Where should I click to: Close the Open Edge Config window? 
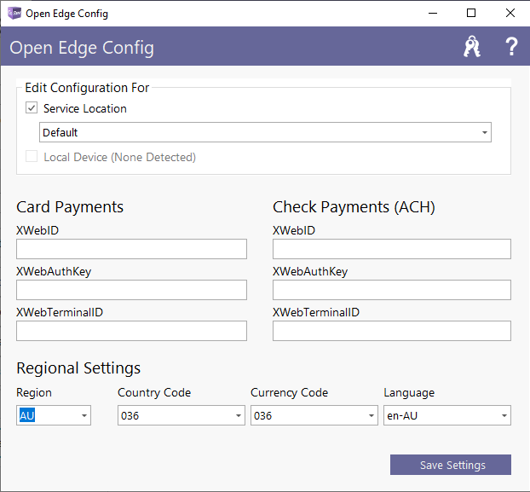(510, 13)
